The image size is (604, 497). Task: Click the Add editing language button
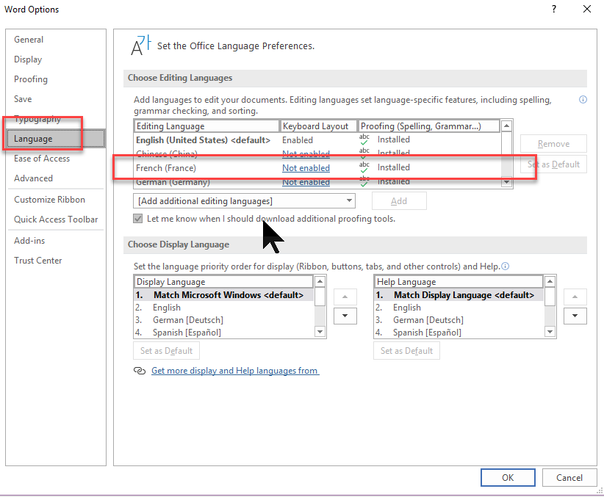(399, 200)
